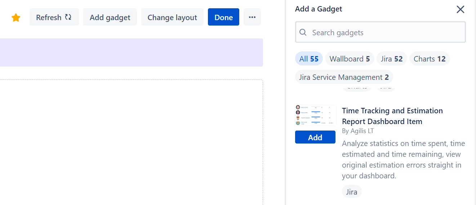The width and height of the screenshot is (476, 205).
Task: Click Time Tracking and Estimation Report title
Action: click(392, 116)
